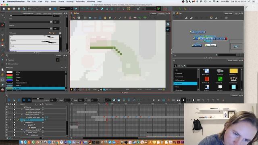This screenshot has width=258, height=145.
Task: Click the Frame number field in the Timeline toolbar
Action: click(53, 100)
